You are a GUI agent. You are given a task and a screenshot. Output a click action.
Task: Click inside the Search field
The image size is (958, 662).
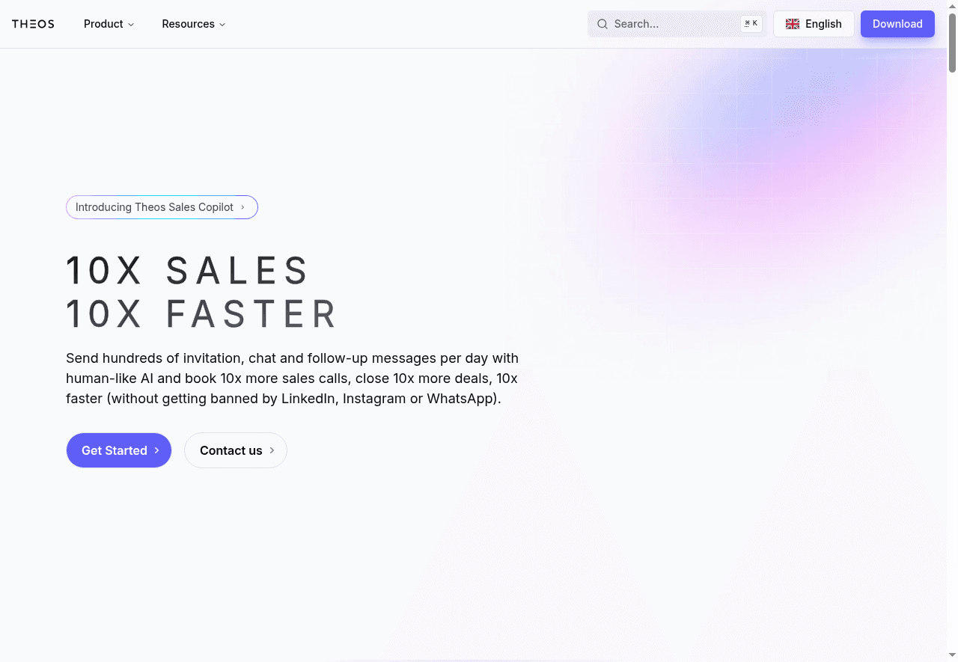point(666,23)
